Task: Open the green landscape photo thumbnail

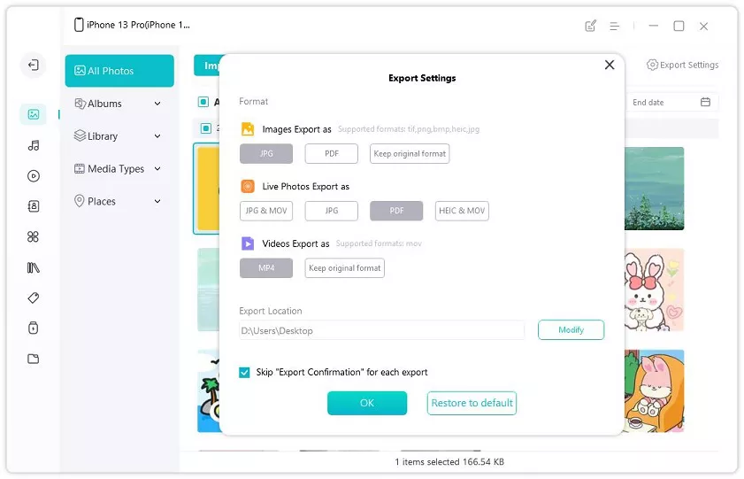Action: coord(655,189)
